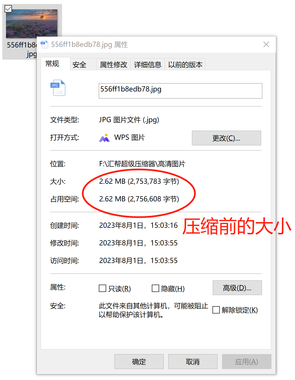Click the disk usage value 2,756,608 字节

tap(153, 199)
